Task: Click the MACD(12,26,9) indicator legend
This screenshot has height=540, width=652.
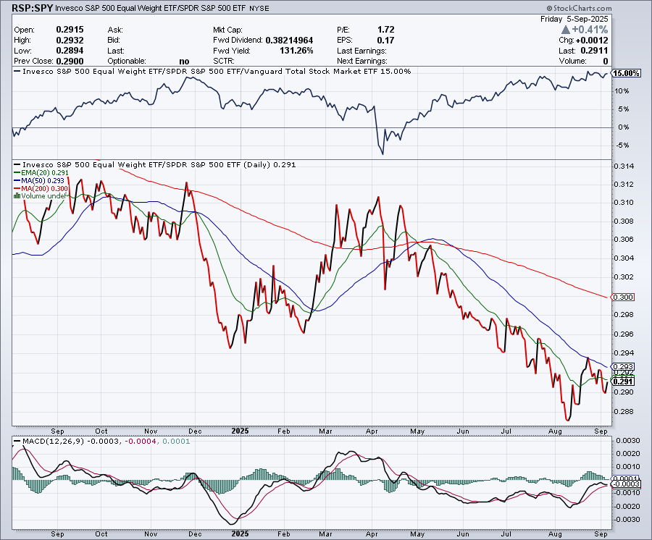Action: [x=102, y=441]
